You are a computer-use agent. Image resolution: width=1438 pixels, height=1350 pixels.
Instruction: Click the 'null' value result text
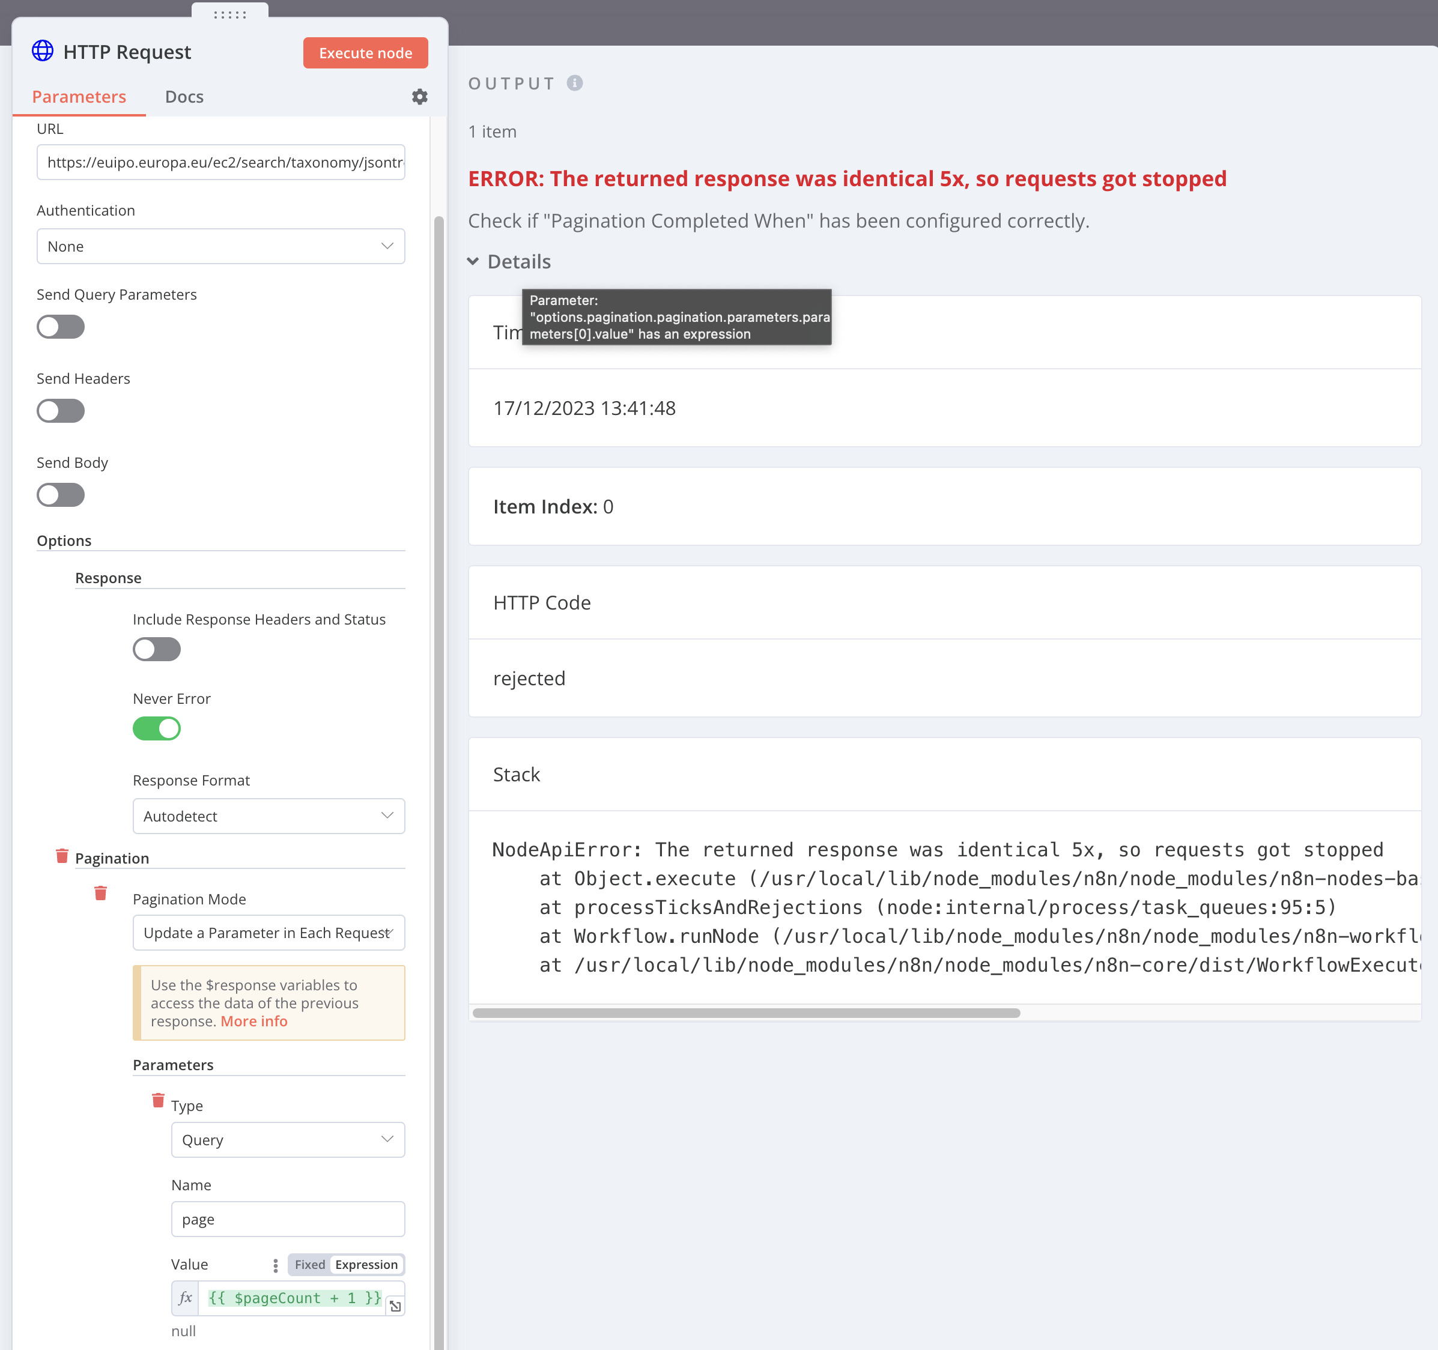[x=184, y=1331]
